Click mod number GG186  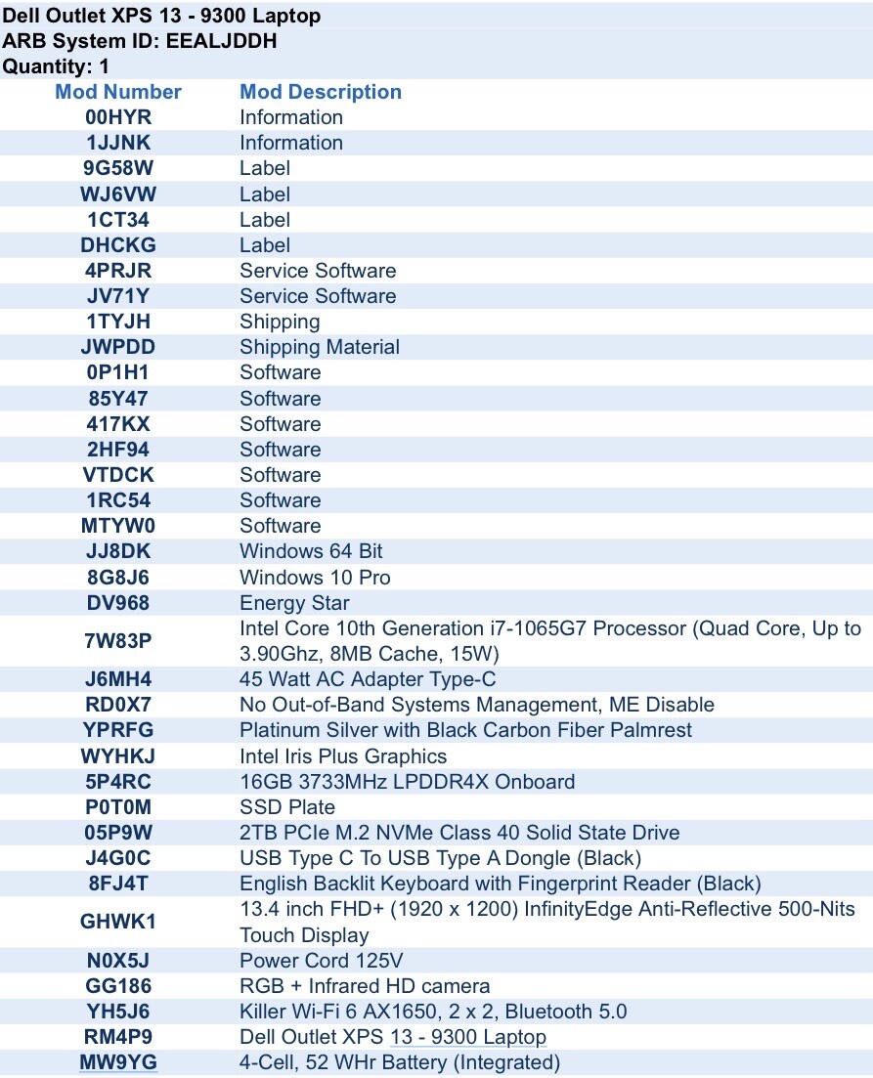click(118, 985)
